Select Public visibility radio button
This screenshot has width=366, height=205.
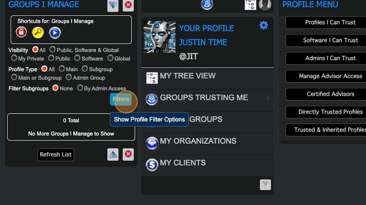51,58
